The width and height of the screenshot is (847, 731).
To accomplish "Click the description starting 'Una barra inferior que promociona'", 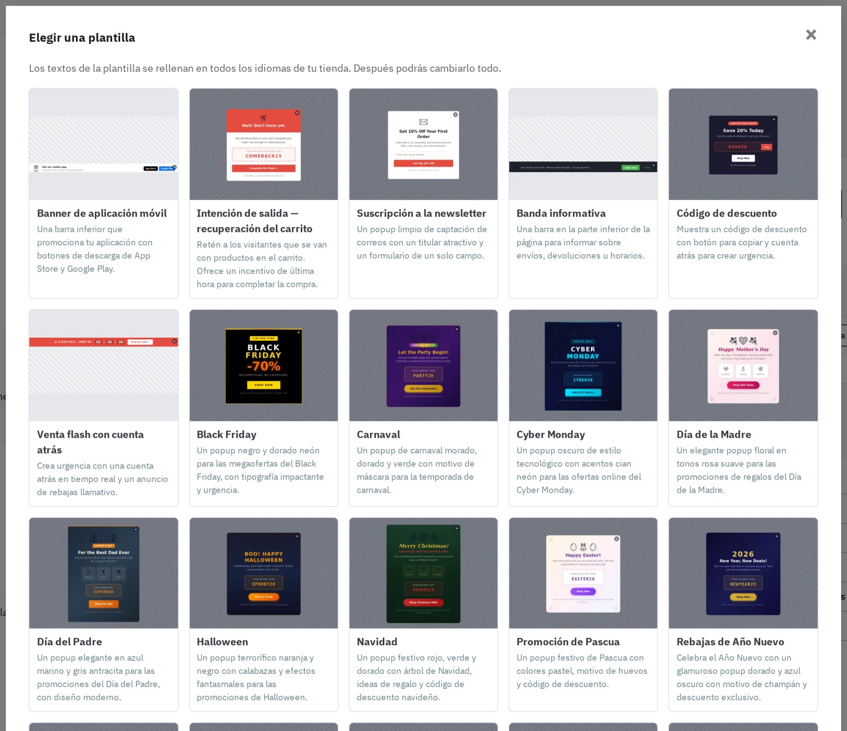I will (95, 249).
